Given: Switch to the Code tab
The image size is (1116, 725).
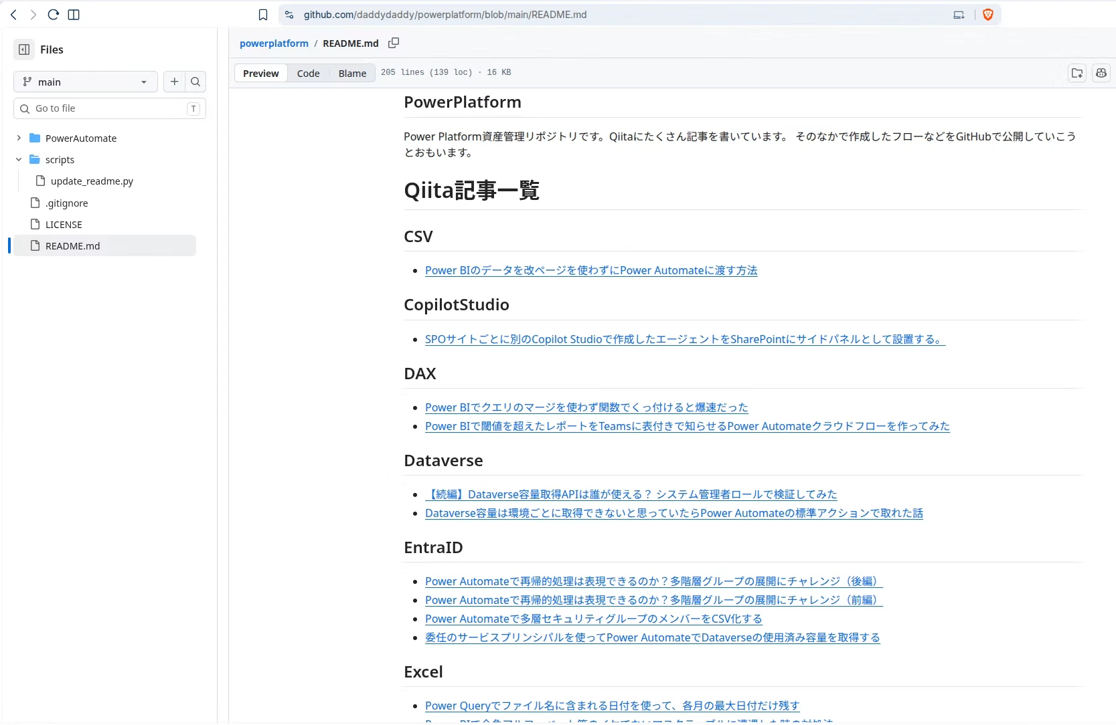Looking at the screenshot, I should (x=309, y=74).
